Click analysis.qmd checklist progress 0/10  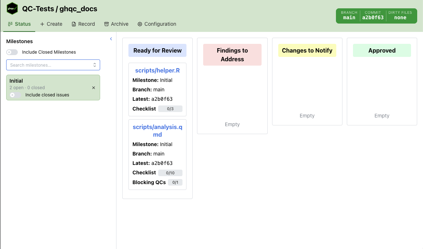[x=170, y=173]
